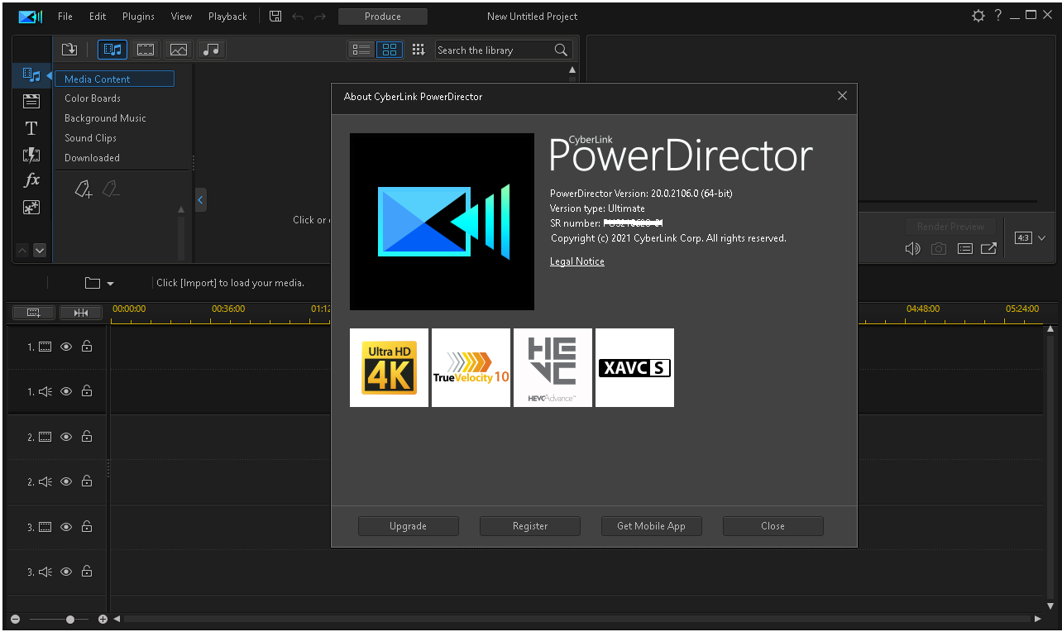
Task: Lock video track 1
Action: (87, 347)
